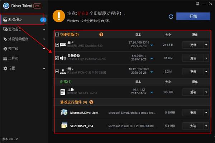
Task: Expand the 预下载 sidebar arrow
Action: (x=44, y=49)
